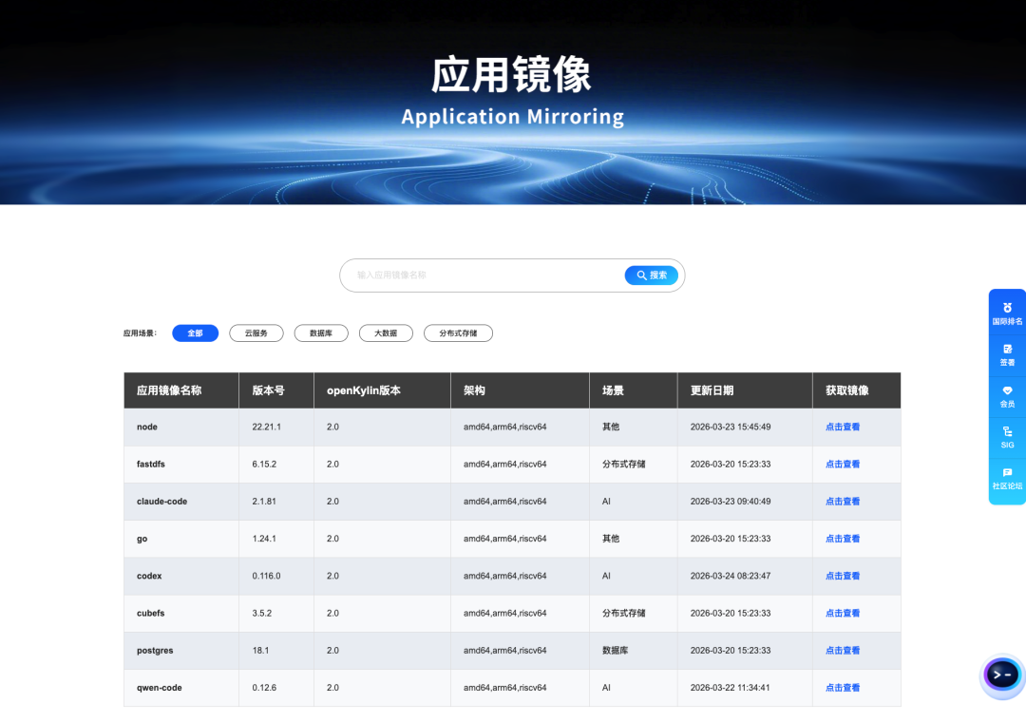Click the 签署 sign icon in sidebar
This screenshot has height=722, width=1026.
tap(1007, 349)
